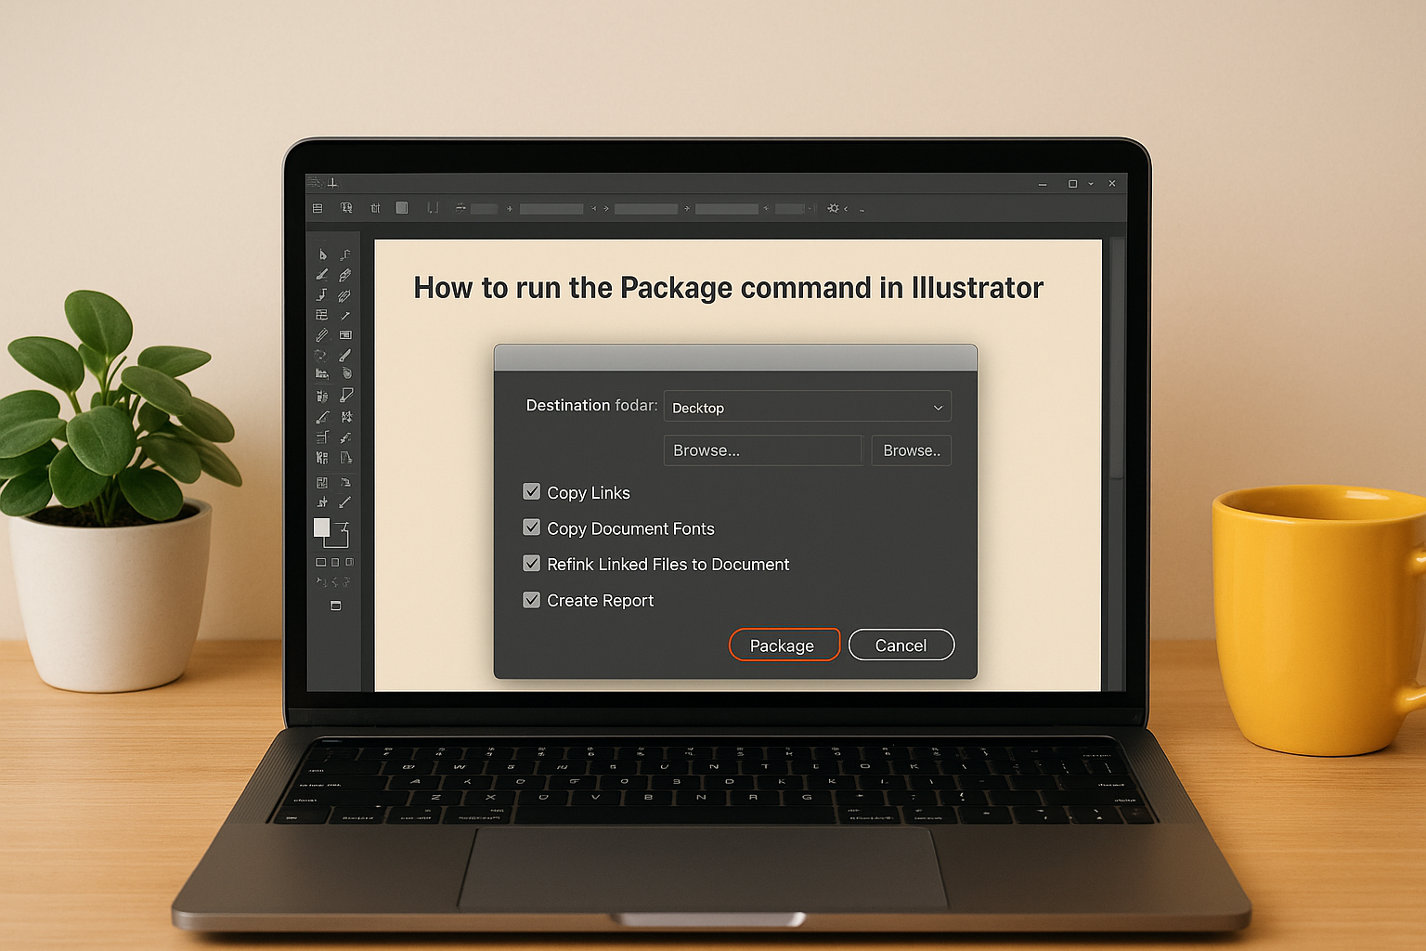Select the Selection tool in the toolbar

321,254
